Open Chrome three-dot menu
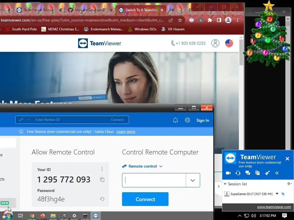This screenshot has height=220, width=294. [x=237, y=20]
